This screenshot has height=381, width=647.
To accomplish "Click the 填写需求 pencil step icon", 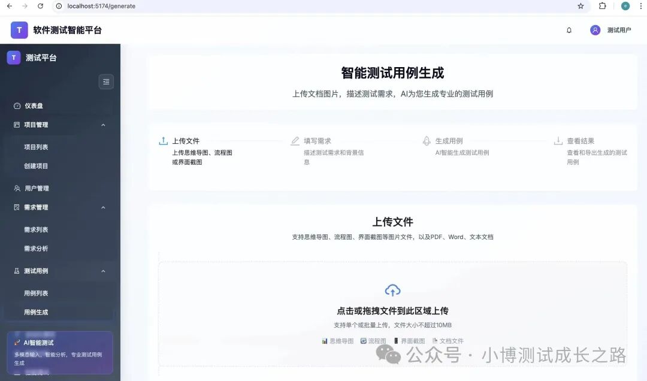I will click(x=295, y=140).
